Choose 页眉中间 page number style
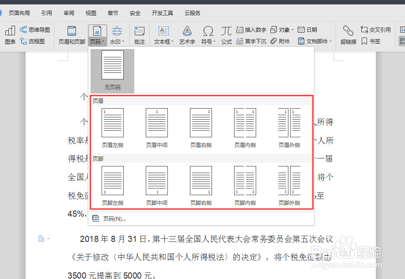This screenshot has width=405, height=279. click(156, 128)
